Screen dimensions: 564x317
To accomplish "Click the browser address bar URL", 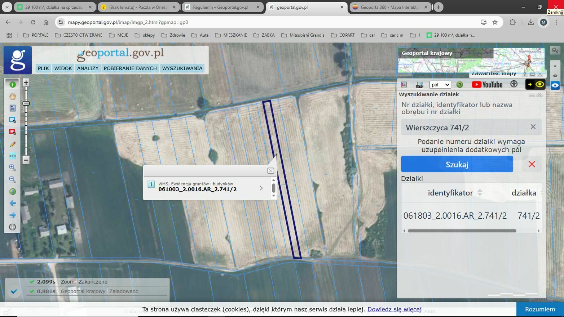I will tap(128, 22).
